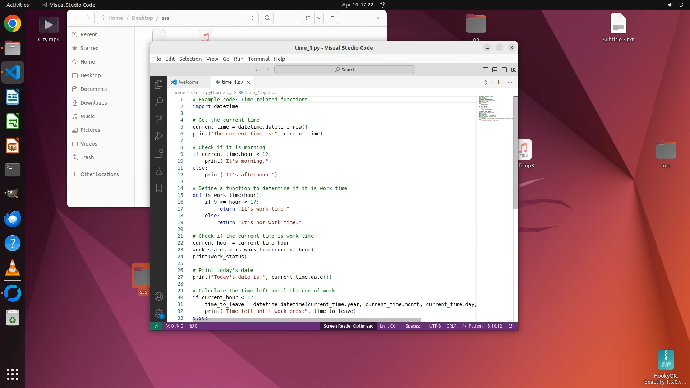Open the file manager view options dropdown
The width and height of the screenshot is (690, 388).
319,18
